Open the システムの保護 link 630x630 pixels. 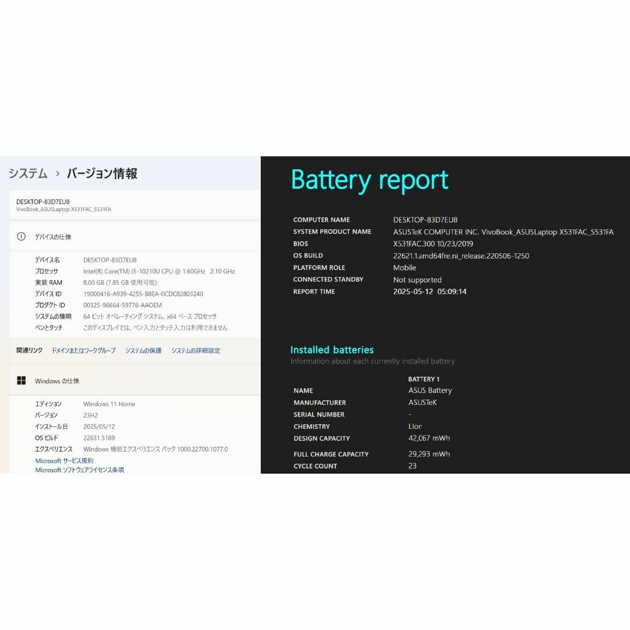[x=143, y=351]
